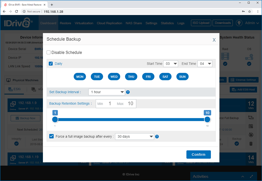Open the Dashboard menu tab
Viewport: 262px width, 181px height.
tap(48, 23)
